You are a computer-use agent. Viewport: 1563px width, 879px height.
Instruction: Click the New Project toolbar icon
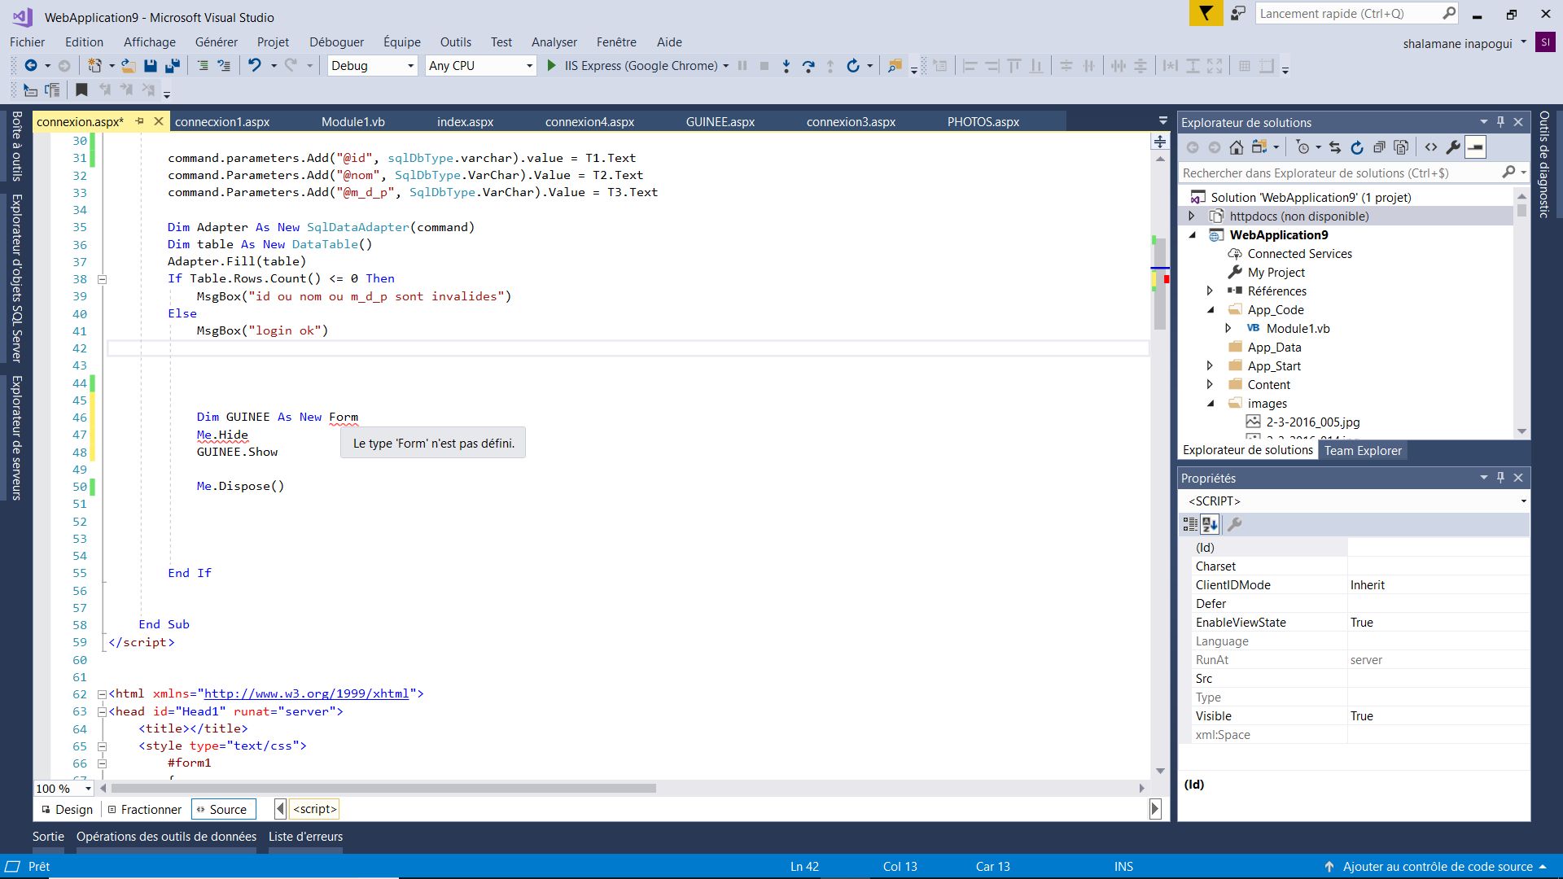(x=95, y=66)
